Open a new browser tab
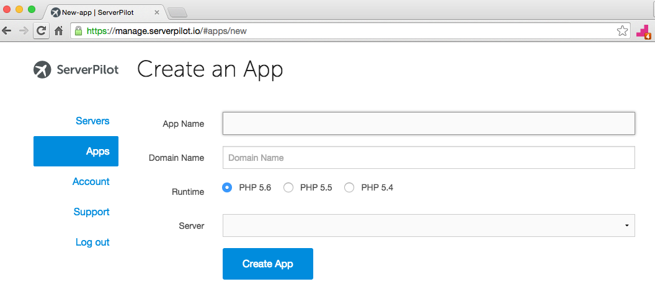 [177, 12]
